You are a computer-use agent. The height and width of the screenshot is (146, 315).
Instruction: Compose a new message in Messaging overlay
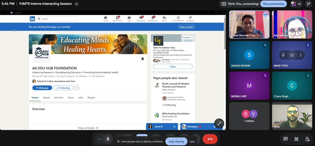coord(214,127)
